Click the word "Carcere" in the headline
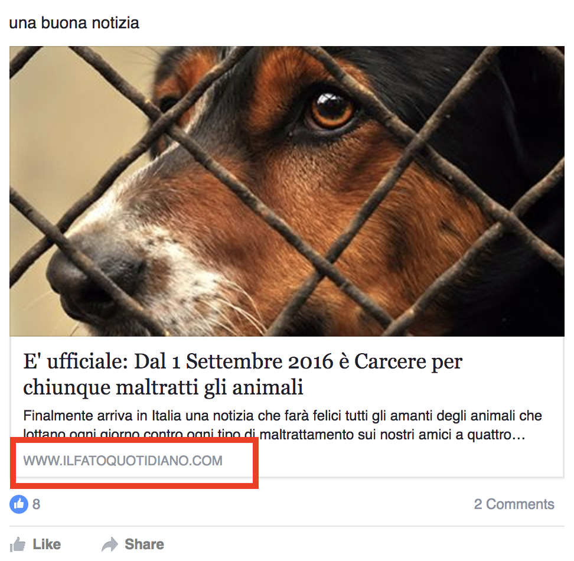 tap(390, 361)
